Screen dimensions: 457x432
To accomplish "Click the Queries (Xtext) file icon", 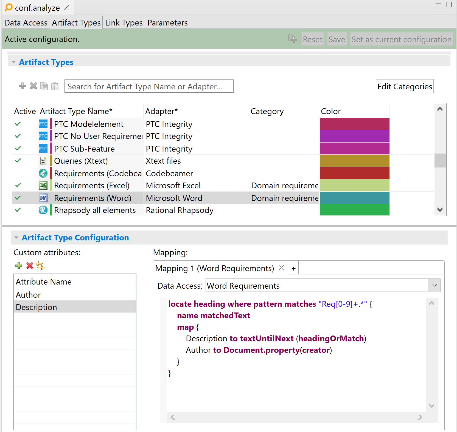I will 43,161.
